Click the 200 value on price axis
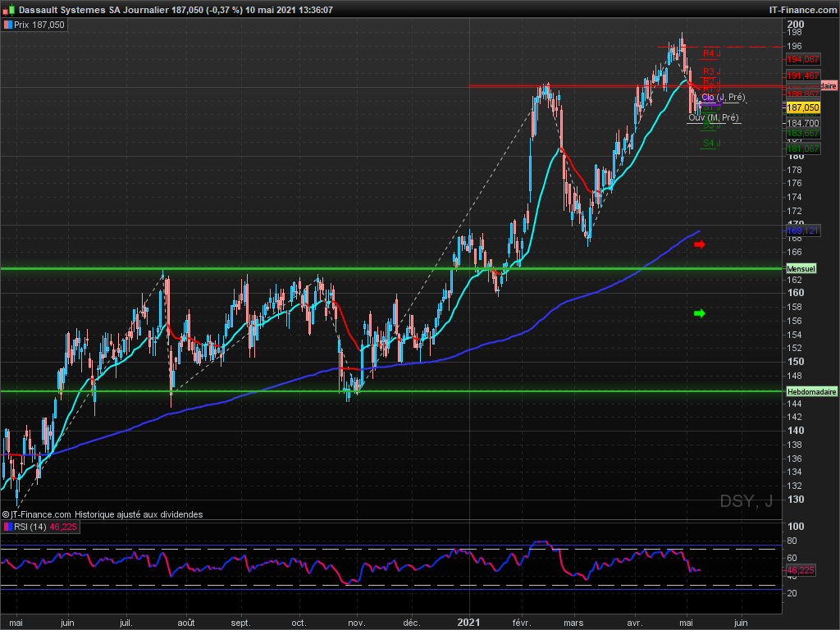This screenshot has height=630, width=840. pyautogui.click(x=796, y=24)
